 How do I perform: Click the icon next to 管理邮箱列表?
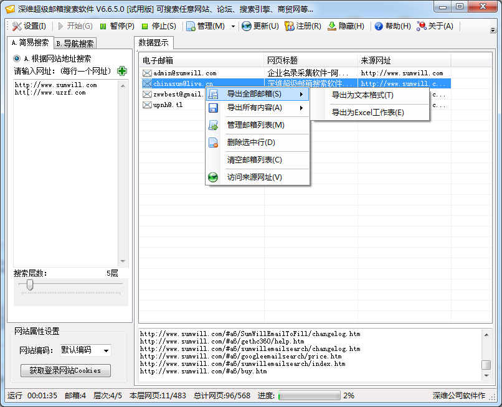[213, 125]
